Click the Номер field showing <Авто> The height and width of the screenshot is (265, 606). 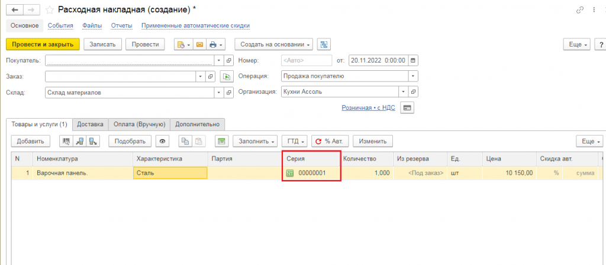[307, 60]
